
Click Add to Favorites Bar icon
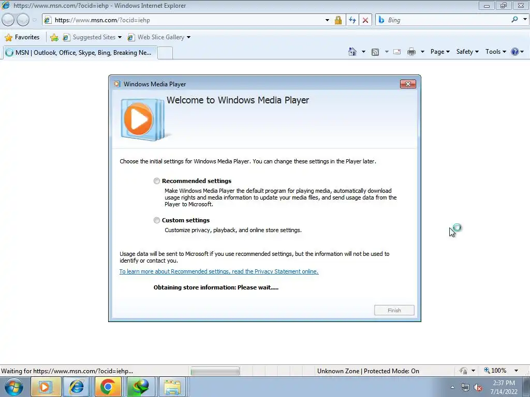click(x=54, y=37)
